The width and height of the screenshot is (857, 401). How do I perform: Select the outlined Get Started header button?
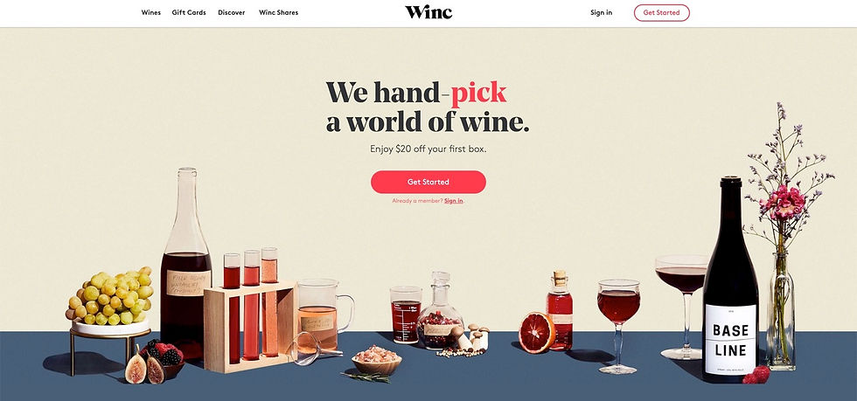coord(661,12)
